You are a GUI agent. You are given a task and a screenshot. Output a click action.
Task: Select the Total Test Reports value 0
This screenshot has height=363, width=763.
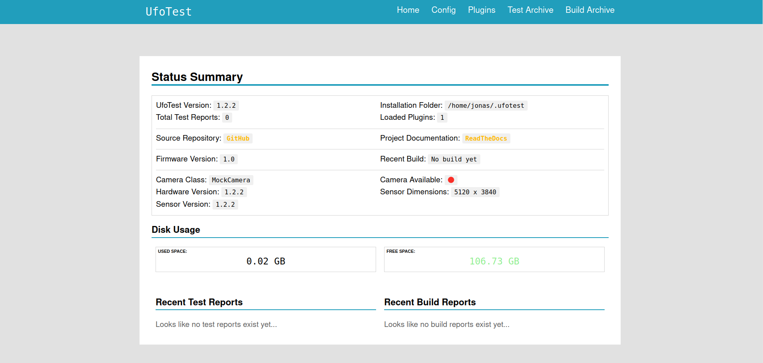[227, 117]
